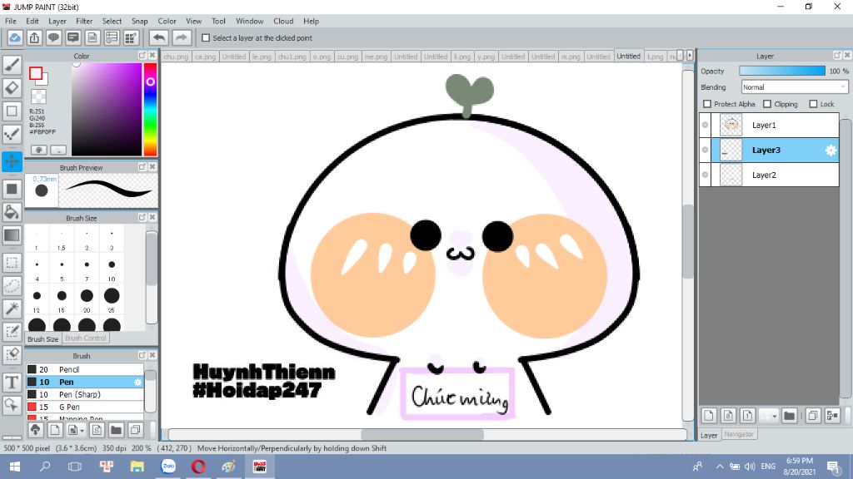
Task: Select the Select Pen tool
Action: click(12, 331)
